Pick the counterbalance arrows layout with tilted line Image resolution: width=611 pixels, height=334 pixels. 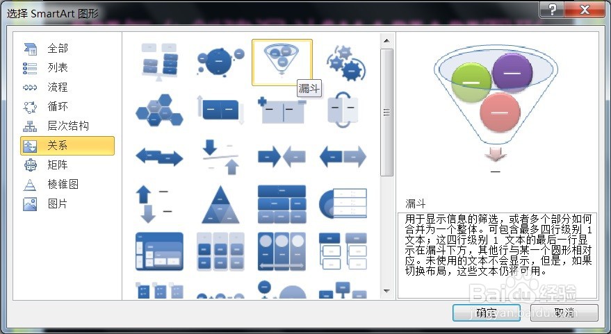tap(220, 157)
